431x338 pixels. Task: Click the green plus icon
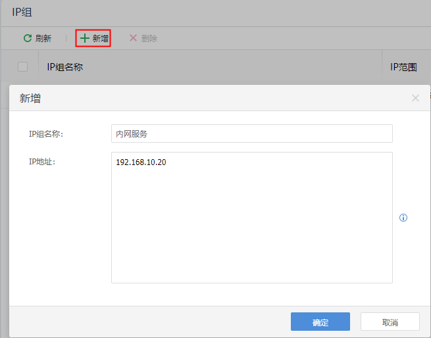tap(84, 38)
